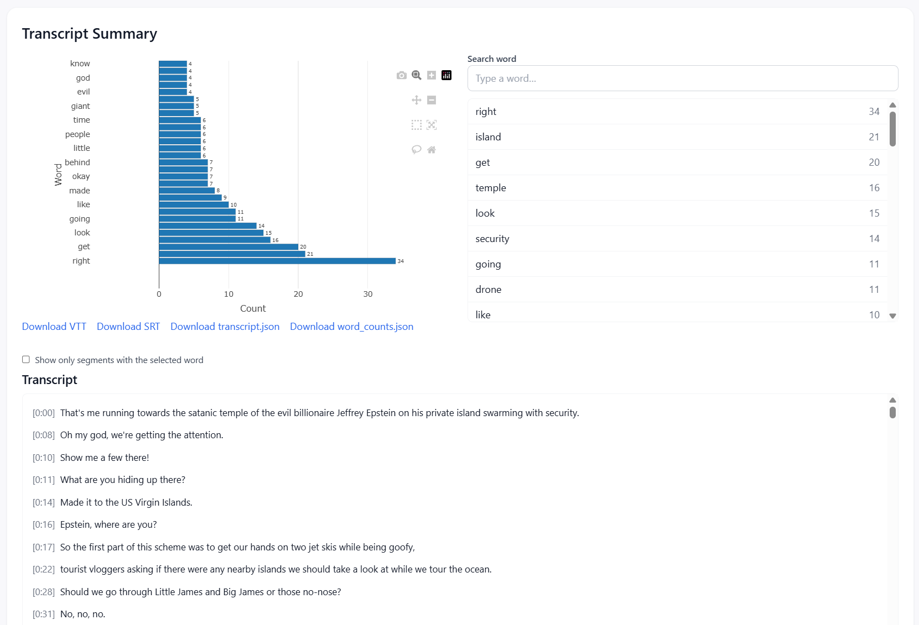Screen dimensions: 919x625
Task: Select the dotted Box Select tool
Action: [417, 125]
